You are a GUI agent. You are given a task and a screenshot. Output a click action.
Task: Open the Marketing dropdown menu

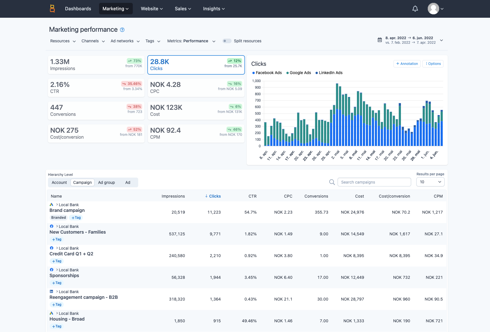(x=116, y=9)
